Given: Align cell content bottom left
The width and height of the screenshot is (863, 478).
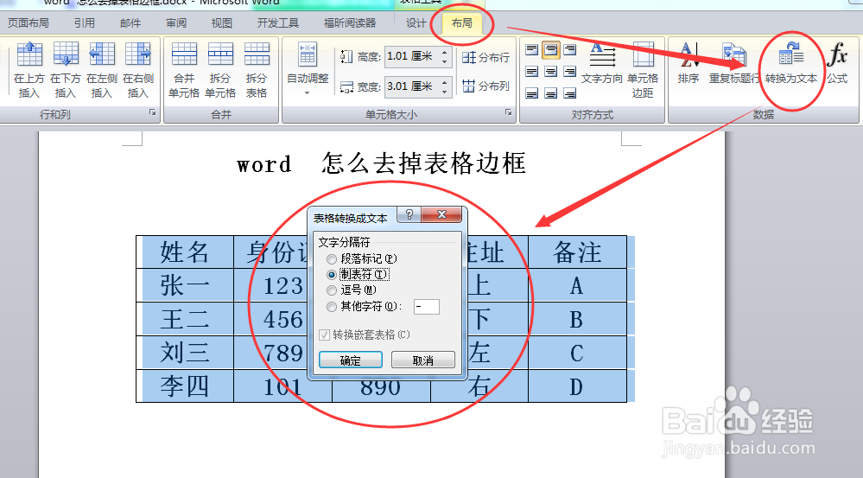Looking at the screenshot, I should point(531,93).
